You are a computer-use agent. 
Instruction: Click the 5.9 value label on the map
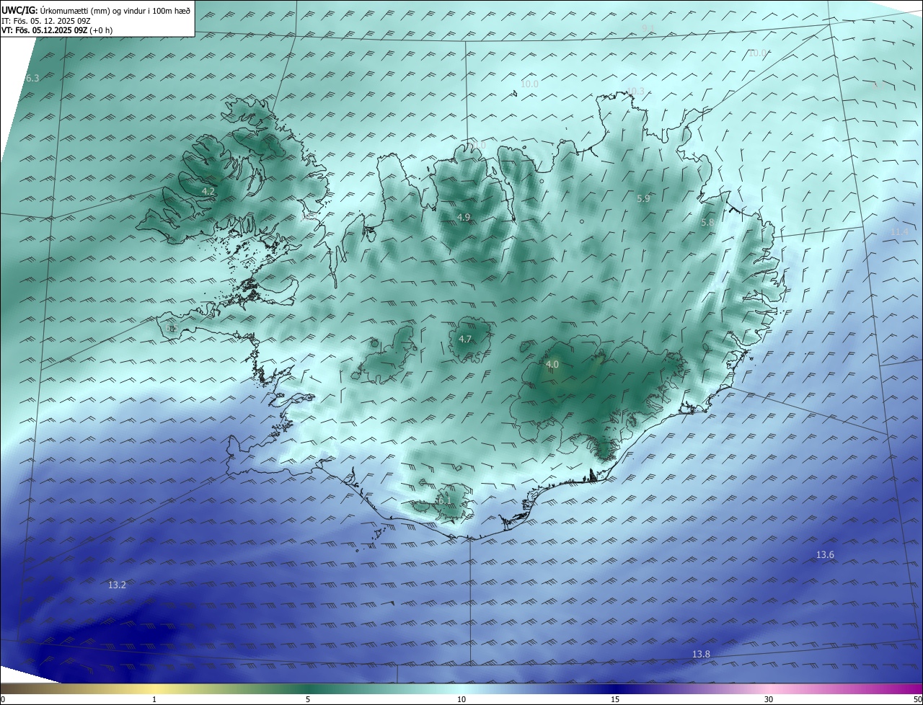pos(643,198)
